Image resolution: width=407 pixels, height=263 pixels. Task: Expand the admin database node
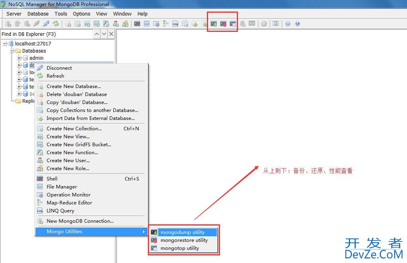pyautogui.click(x=19, y=58)
